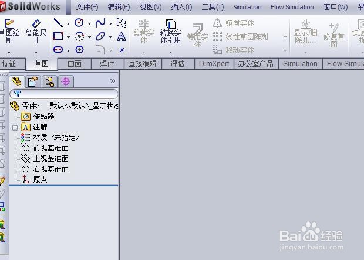Open the Convert Entities dropdown arrow
This screenshot has height=260, width=364.
point(171,52)
